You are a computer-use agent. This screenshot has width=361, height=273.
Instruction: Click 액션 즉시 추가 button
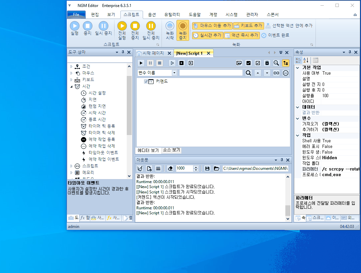[x=242, y=35]
